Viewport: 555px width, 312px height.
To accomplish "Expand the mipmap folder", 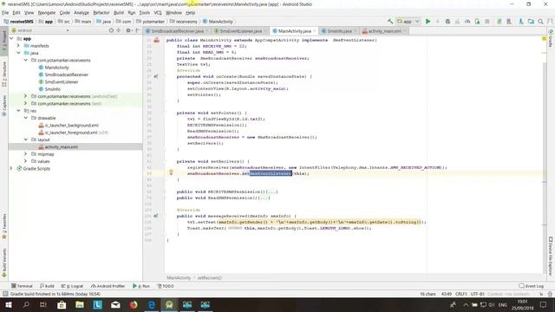I will tap(25, 154).
